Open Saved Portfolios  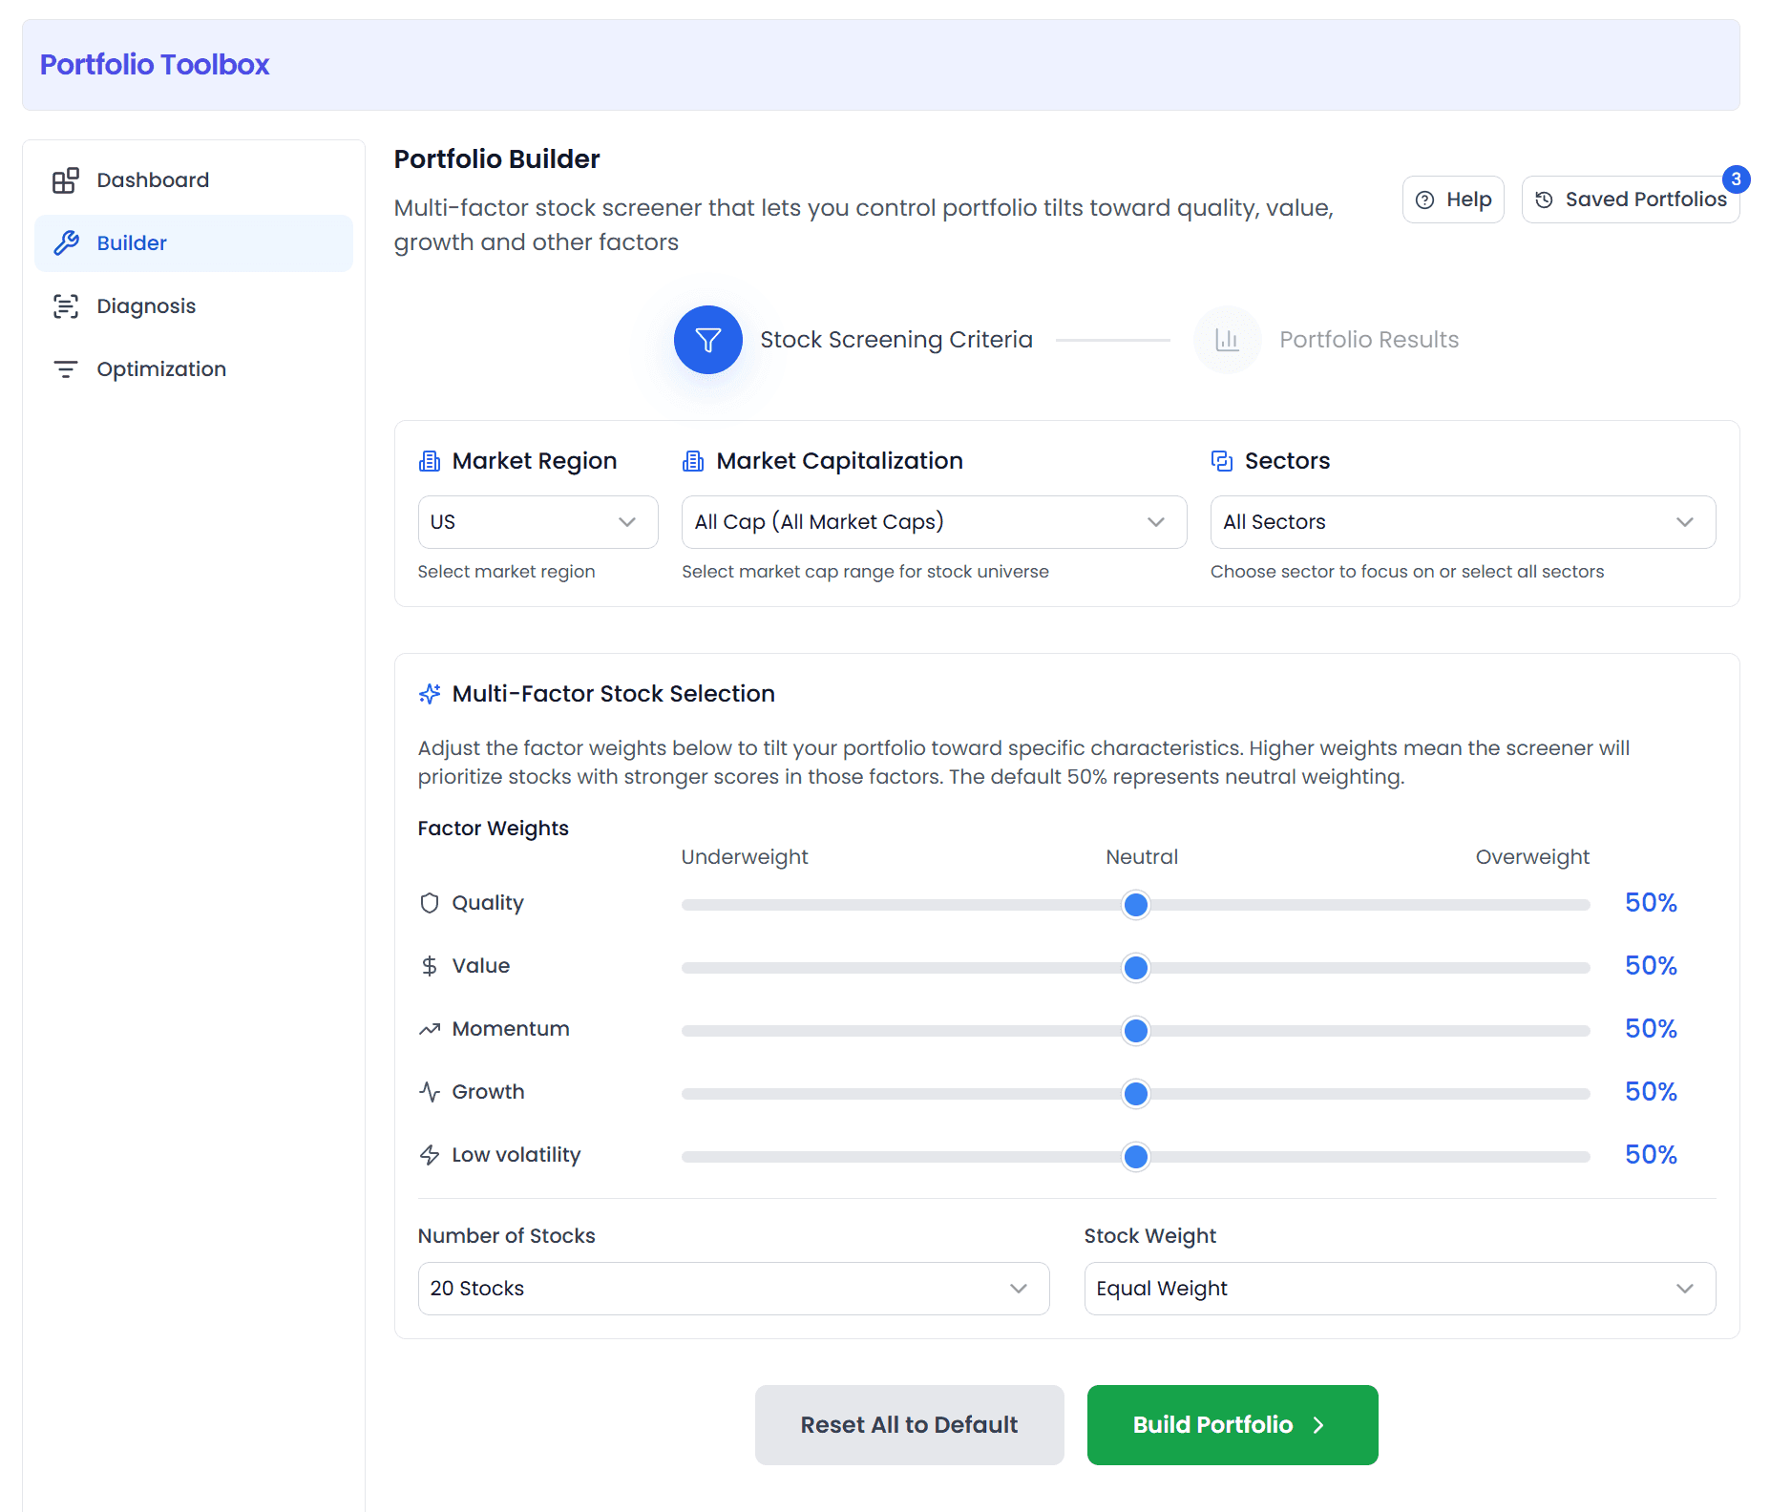click(1631, 199)
